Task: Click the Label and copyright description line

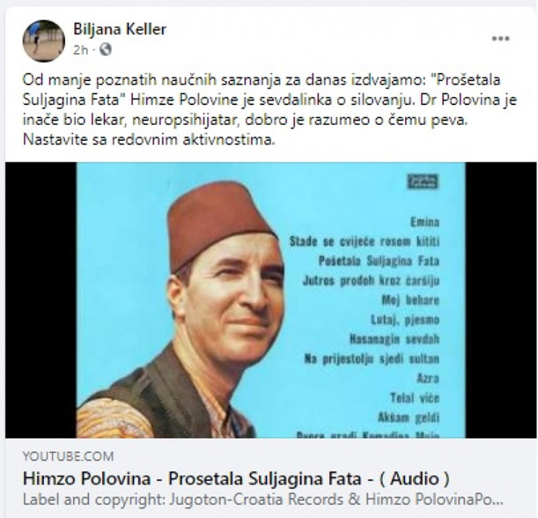Action: [263, 500]
